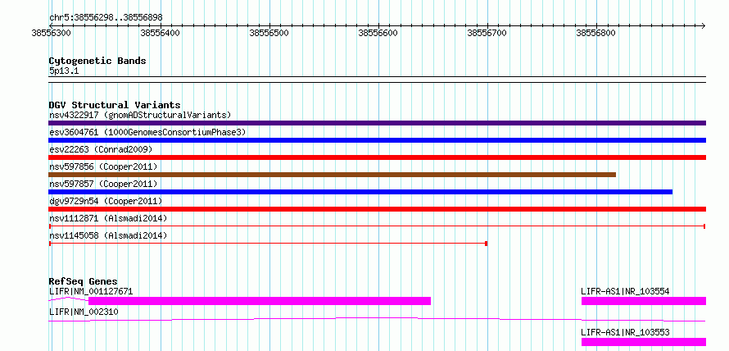Open the LIFR|NM_002310 gene label

click(x=84, y=312)
